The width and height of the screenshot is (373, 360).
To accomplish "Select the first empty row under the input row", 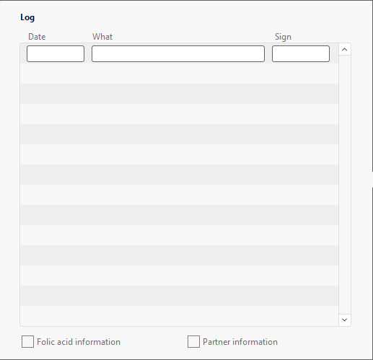I will point(180,74).
